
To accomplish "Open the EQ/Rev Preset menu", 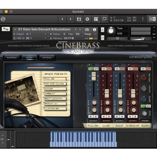I will tap(145, 121).
